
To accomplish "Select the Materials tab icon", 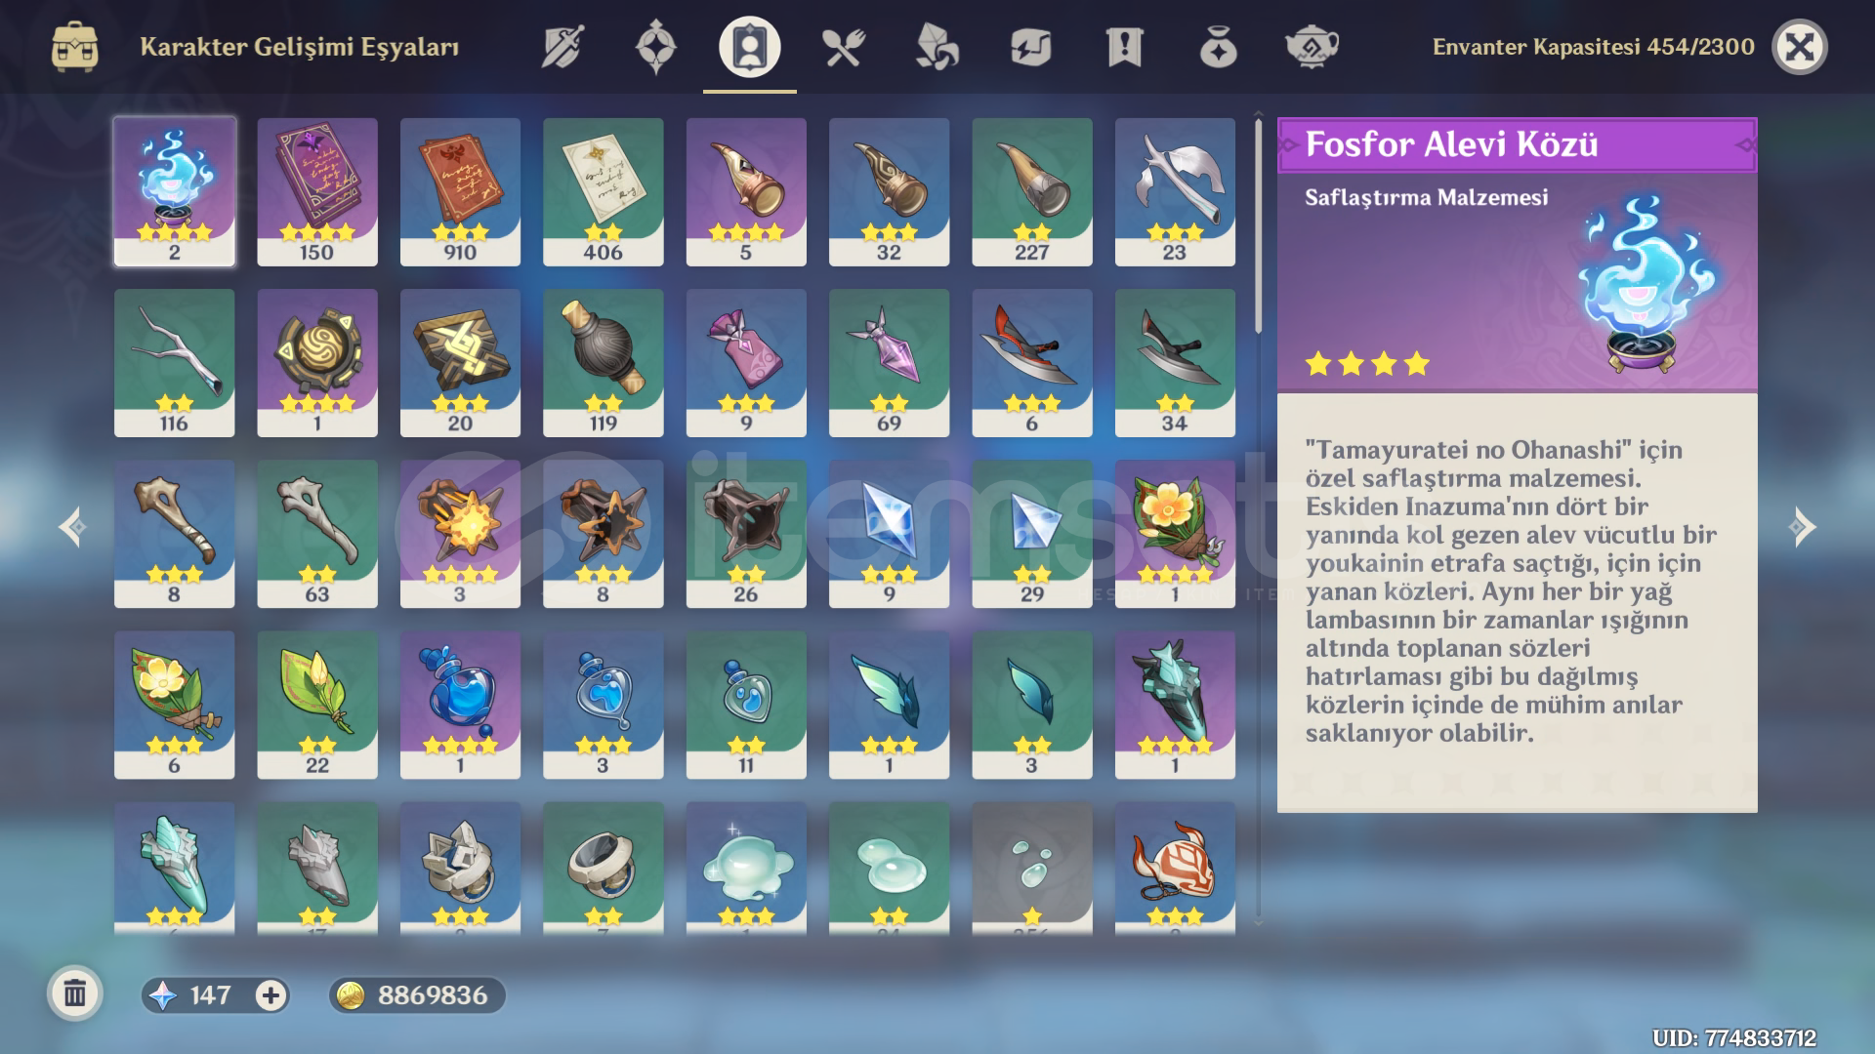I will tap(937, 46).
